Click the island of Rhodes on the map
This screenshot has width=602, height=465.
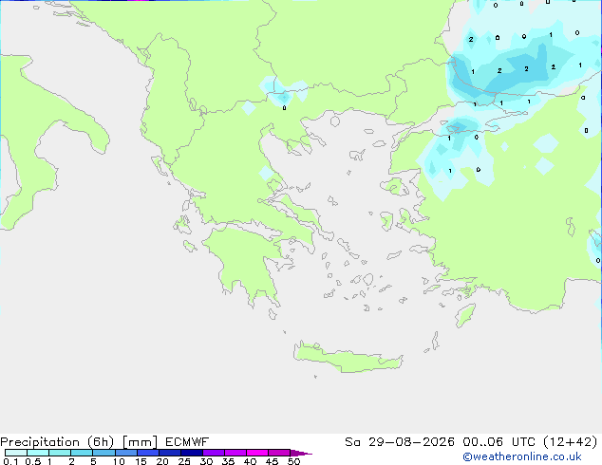[465, 315]
